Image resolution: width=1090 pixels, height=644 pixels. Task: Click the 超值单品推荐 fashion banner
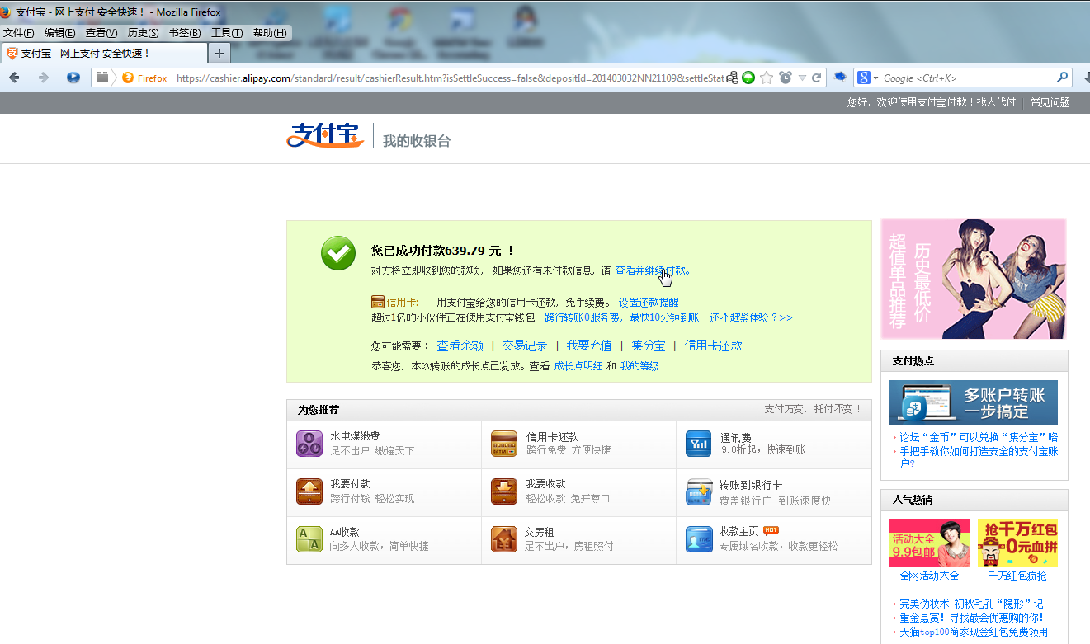tap(974, 279)
